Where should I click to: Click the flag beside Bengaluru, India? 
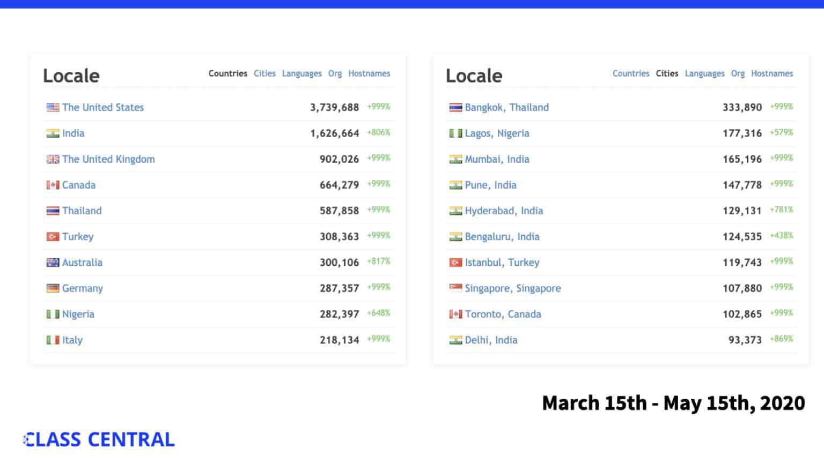(455, 236)
